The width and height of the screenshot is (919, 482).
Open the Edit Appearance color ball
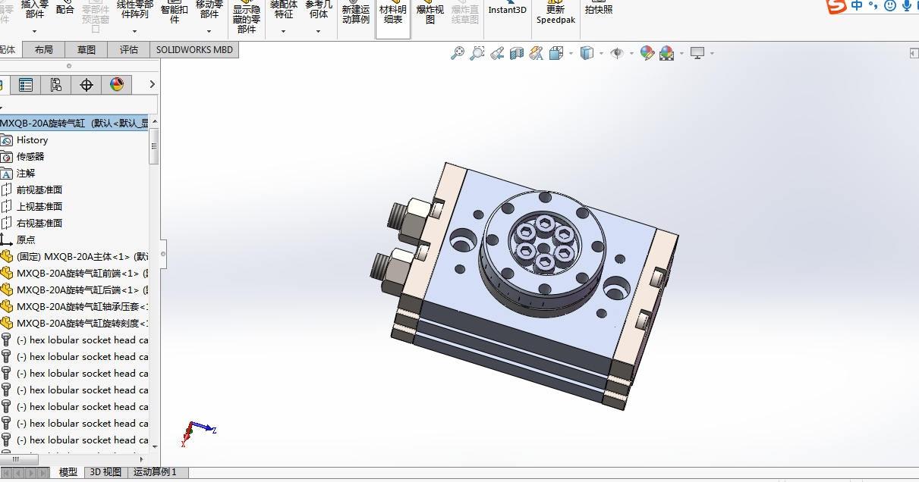[647, 53]
